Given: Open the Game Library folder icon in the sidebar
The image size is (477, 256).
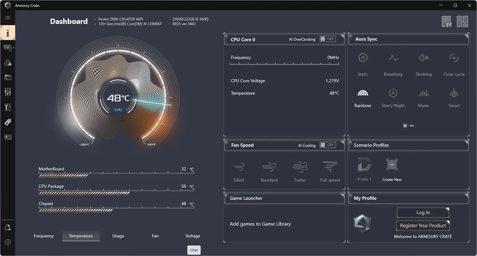Looking at the screenshot, I should click(x=7, y=77).
